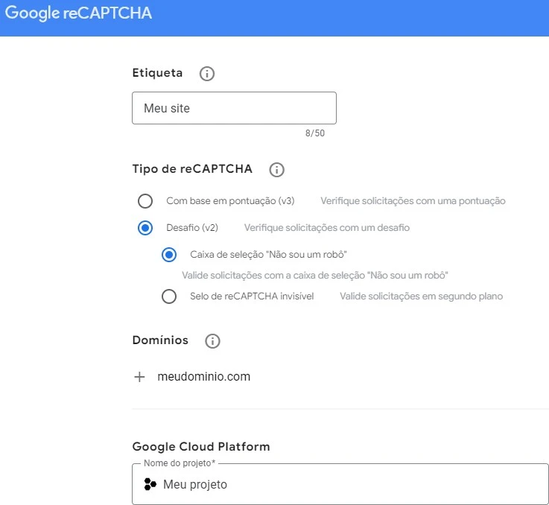Click the meudominio.com domain entry field

[x=204, y=377]
